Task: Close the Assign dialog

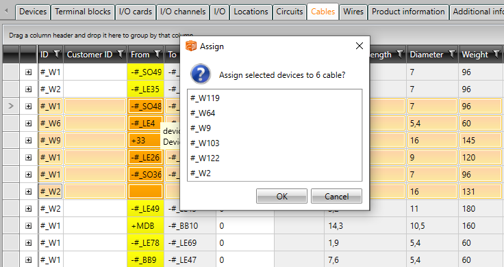Action: [360, 46]
